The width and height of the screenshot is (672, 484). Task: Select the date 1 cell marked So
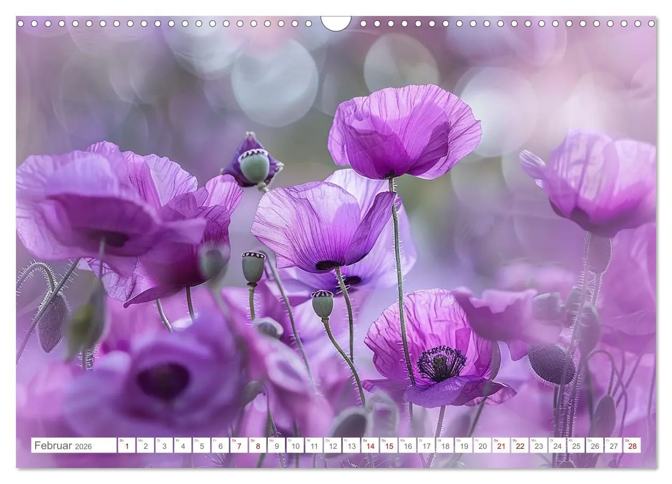pos(126,447)
